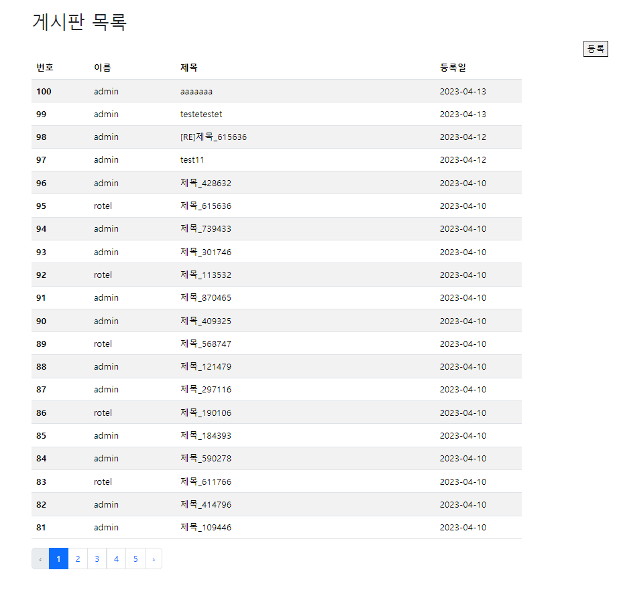Open the post 제목_428632

pos(206,183)
